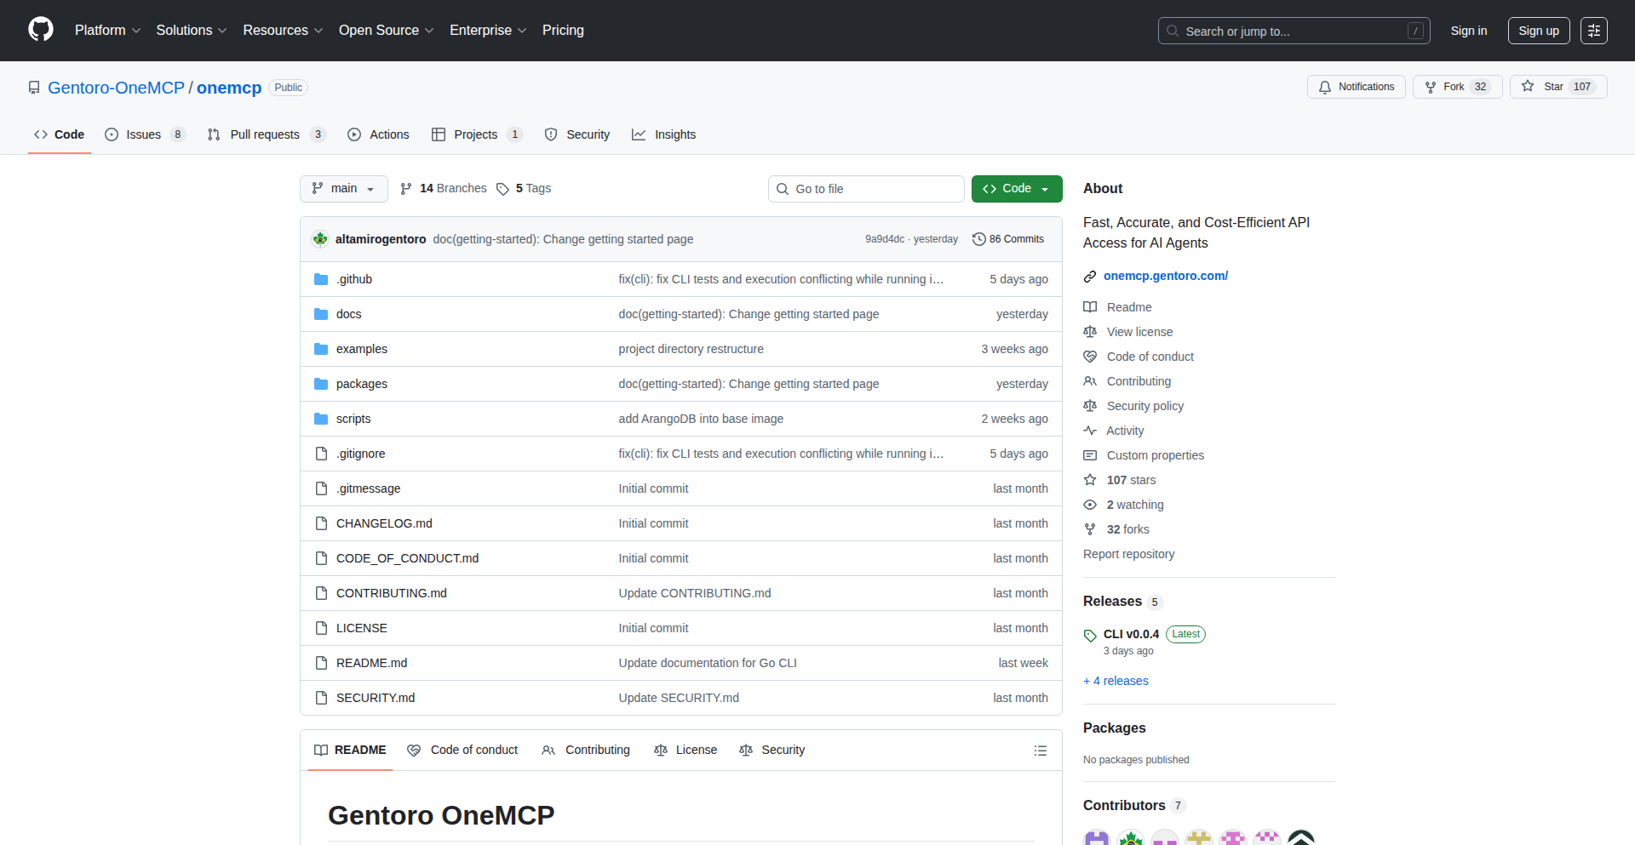Open the Projects tab
This screenshot has height=845, width=1635.
pyautogui.click(x=477, y=134)
